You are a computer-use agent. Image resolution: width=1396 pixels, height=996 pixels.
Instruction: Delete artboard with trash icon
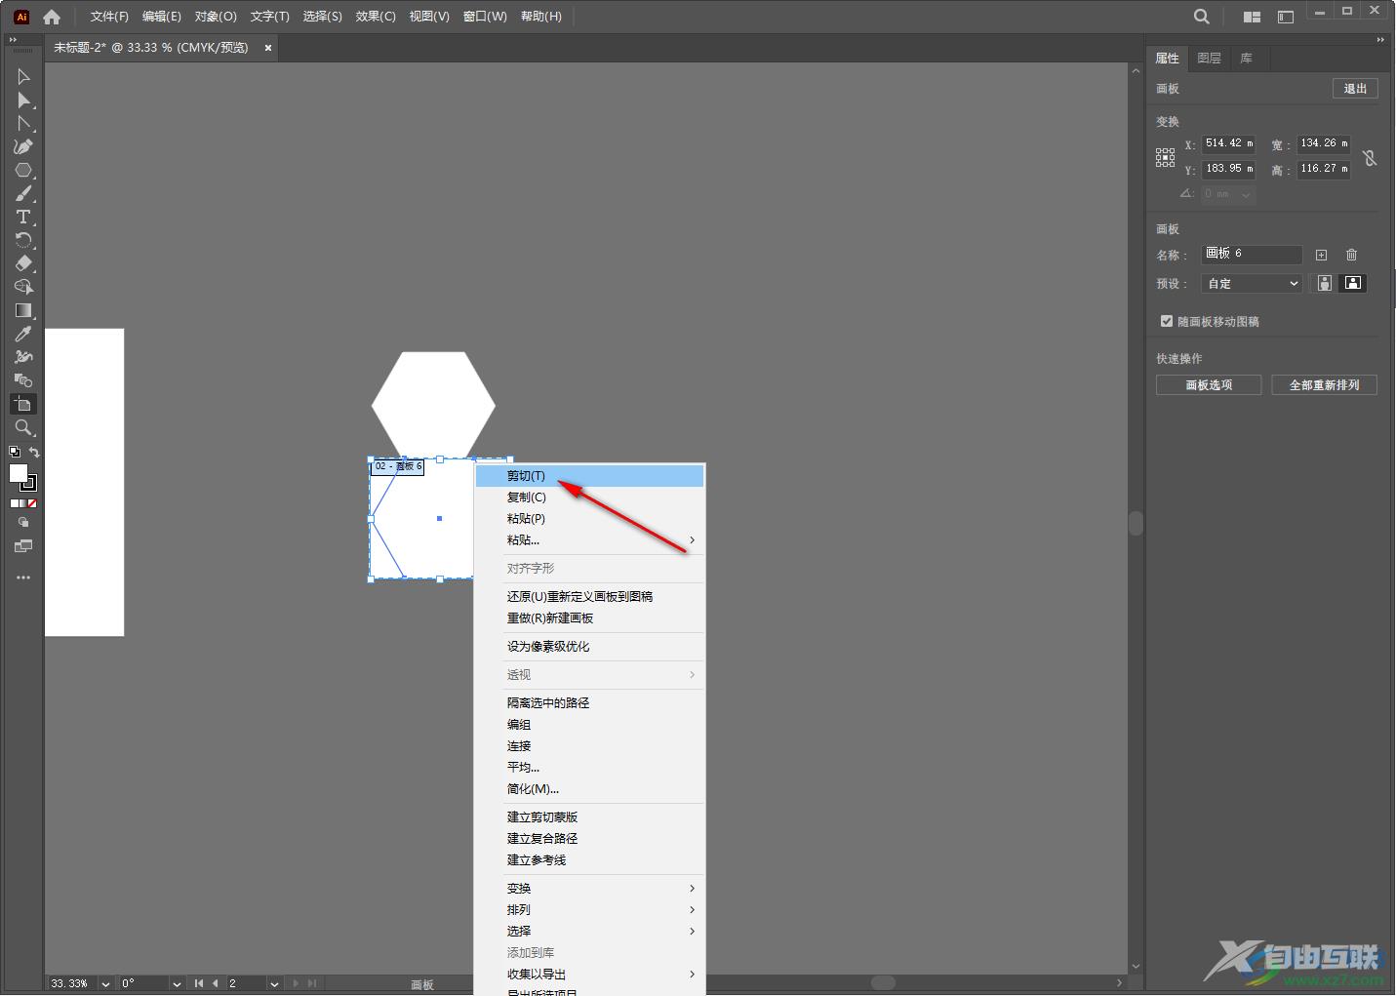tap(1351, 256)
